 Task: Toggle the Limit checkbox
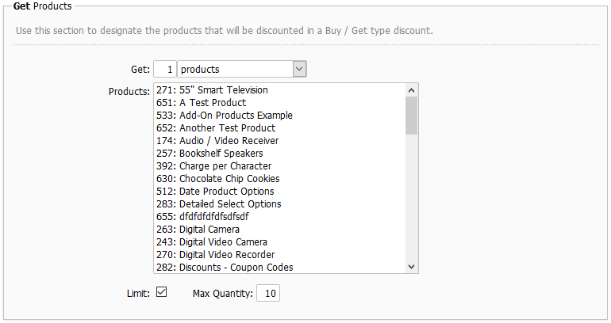coord(162,292)
